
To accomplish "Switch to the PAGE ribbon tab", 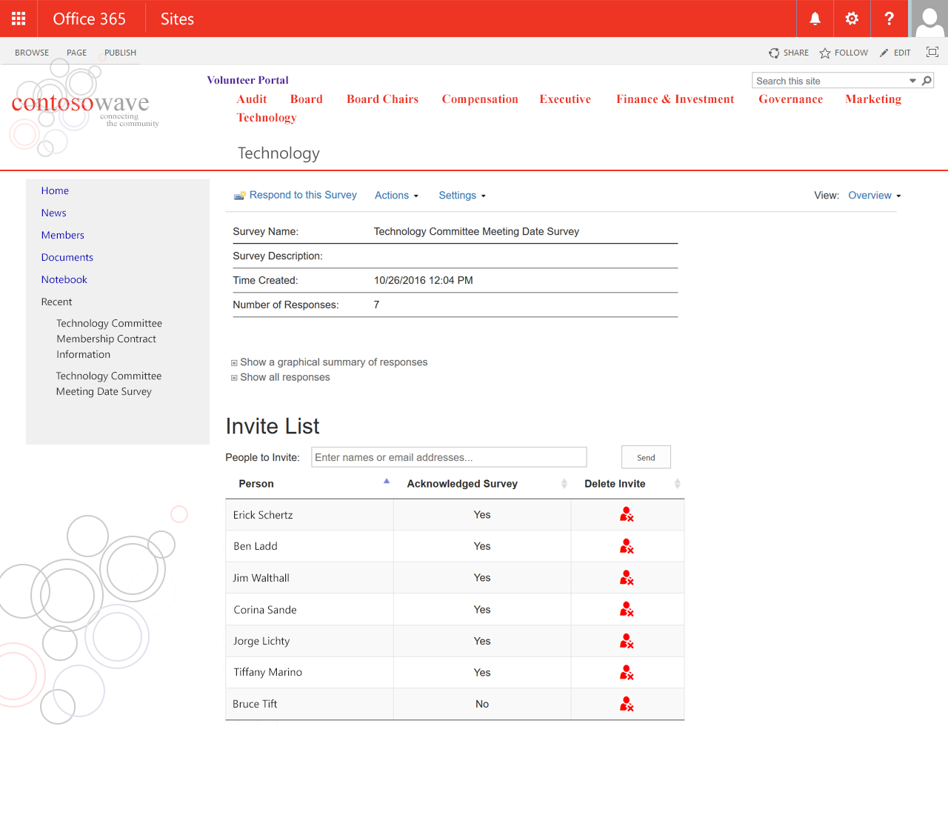I will pos(76,53).
